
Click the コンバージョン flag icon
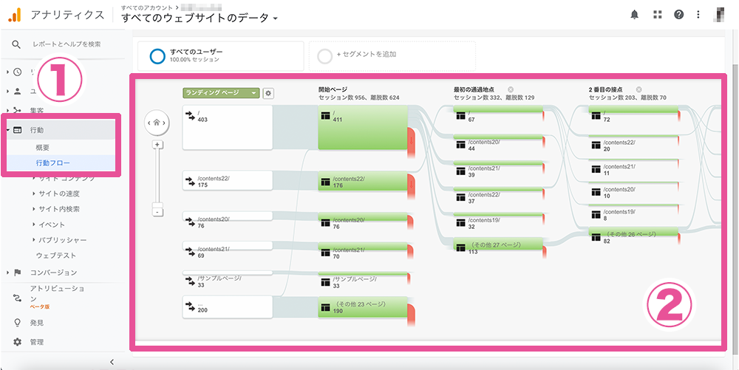[x=18, y=272]
